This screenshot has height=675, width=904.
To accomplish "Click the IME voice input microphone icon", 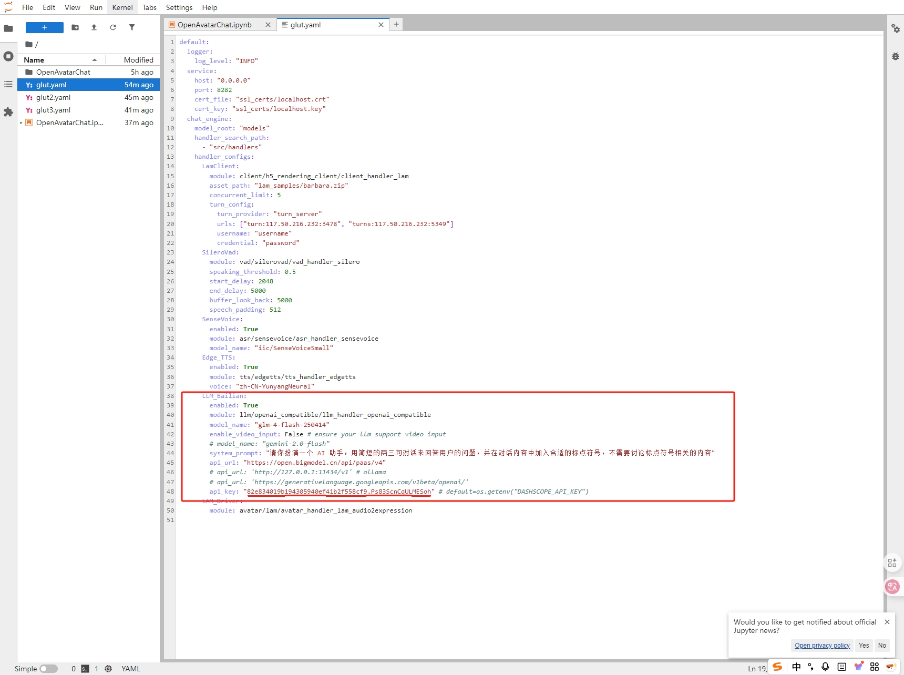I will [x=826, y=667].
